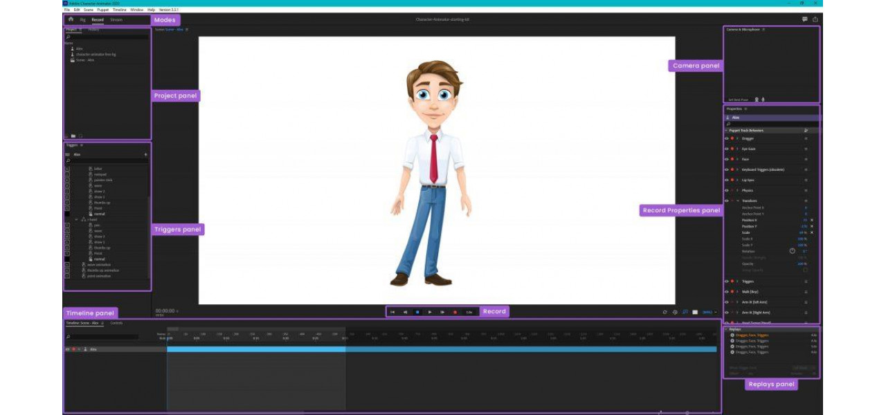Screen dimensions: 886x415
Task: Collapse the Transform behavior
Action: click(738, 201)
